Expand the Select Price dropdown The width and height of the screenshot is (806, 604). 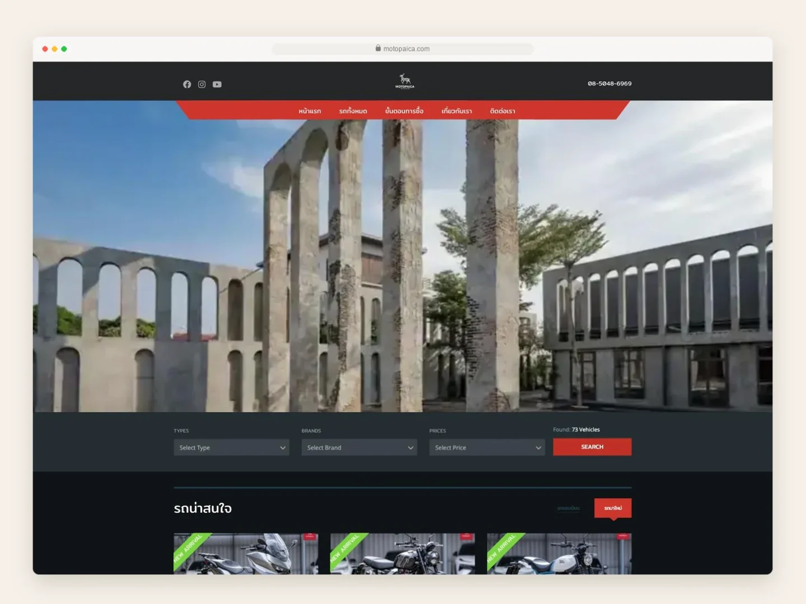(487, 447)
